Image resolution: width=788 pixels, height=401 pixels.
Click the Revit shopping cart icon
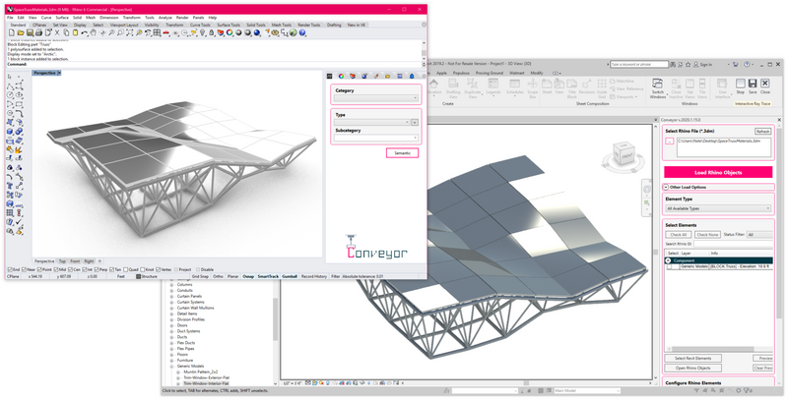(x=736, y=65)
